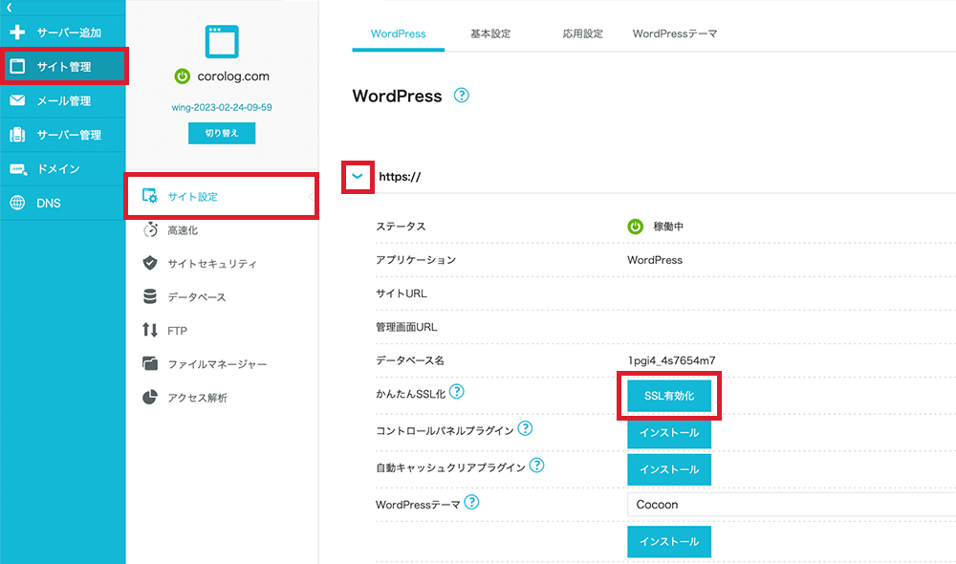
Task: Install the コントロールパネルプラグイン
Action: coord(669,433)
